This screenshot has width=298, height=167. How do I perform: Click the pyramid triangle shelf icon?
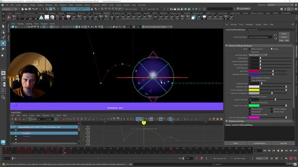[x=41, y=18]
